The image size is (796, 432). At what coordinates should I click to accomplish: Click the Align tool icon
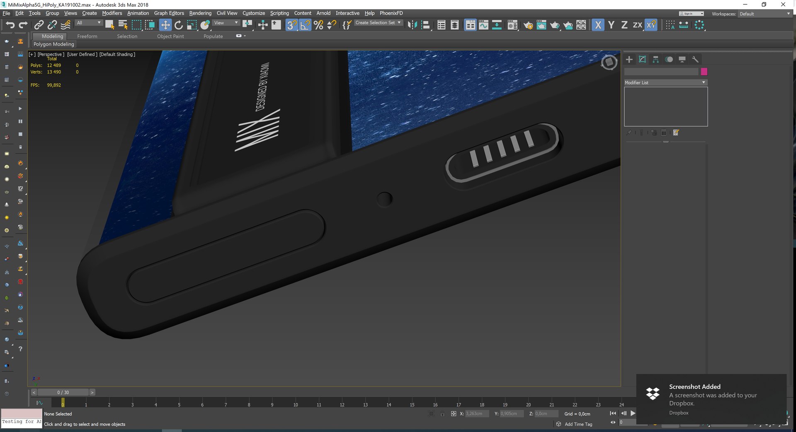[425, 25]
